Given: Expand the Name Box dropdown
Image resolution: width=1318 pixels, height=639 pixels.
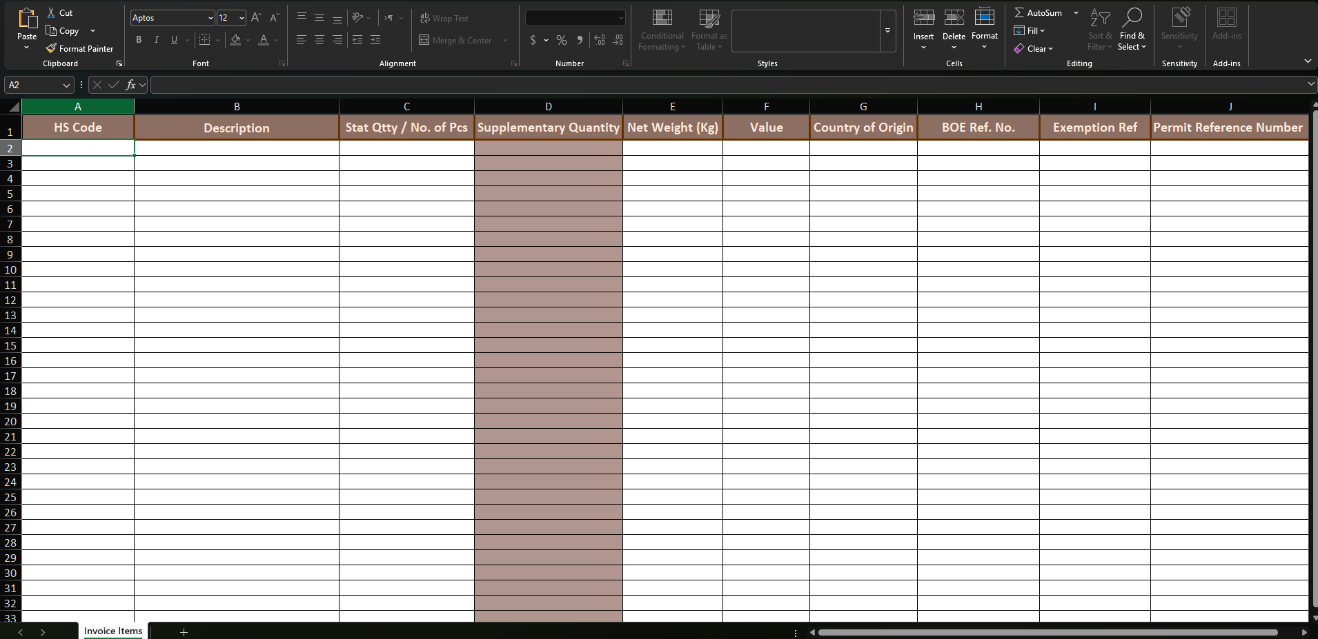Looking at the screenshot, I should [66, 85].
